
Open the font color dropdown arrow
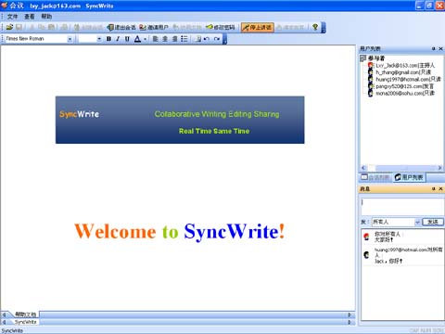(x=145, y=39)
